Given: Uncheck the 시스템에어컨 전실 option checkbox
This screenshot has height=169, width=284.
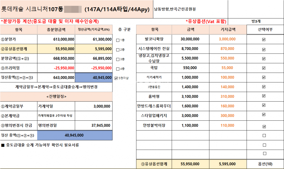Looking at the screenshot, I should click(x=264, y=49).
